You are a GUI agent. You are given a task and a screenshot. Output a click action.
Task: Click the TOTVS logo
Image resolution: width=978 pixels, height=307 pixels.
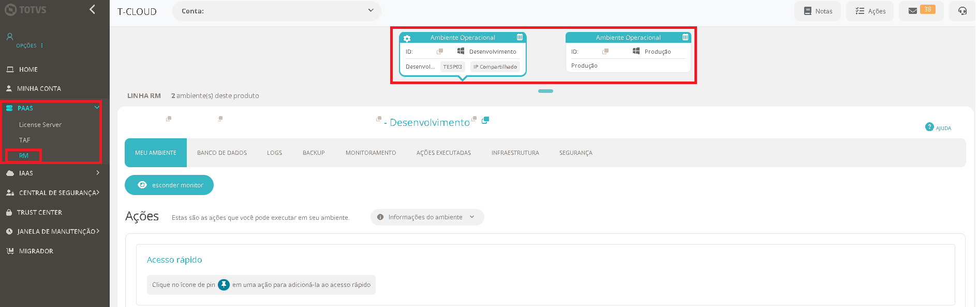point(25,10)
